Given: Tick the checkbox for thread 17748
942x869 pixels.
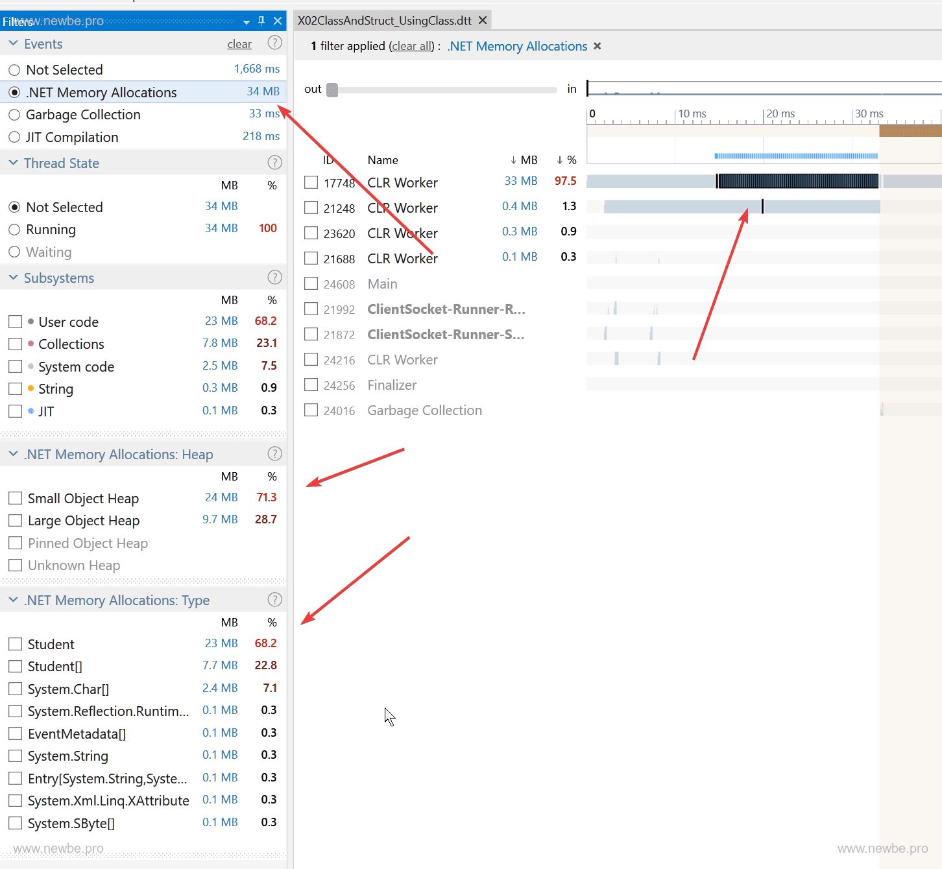Looking at the screenshot, I should [x=311, y=182].
